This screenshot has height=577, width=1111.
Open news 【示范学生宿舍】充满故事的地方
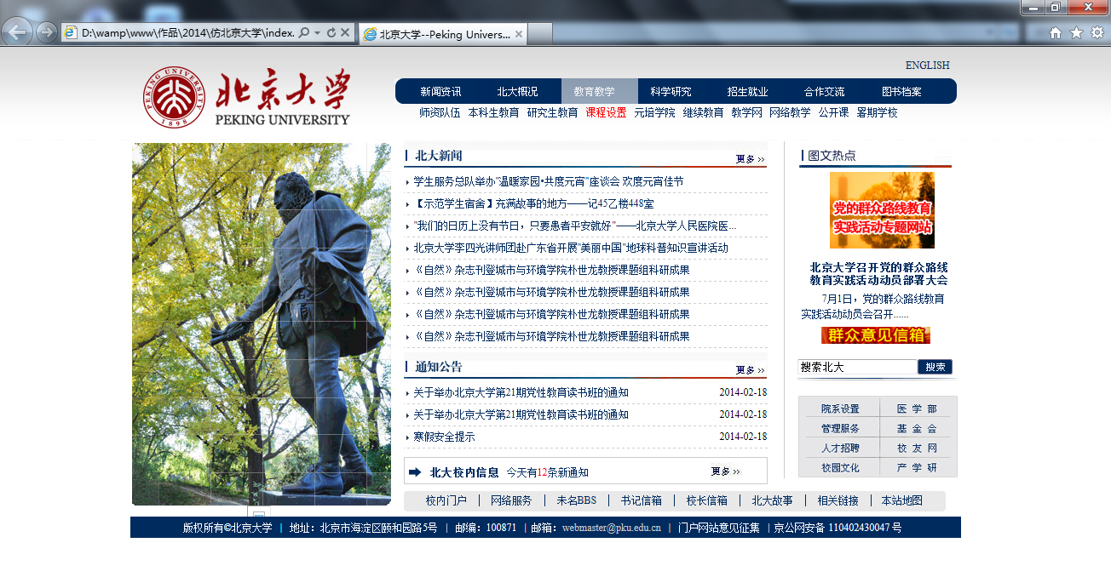click(533, 203)
